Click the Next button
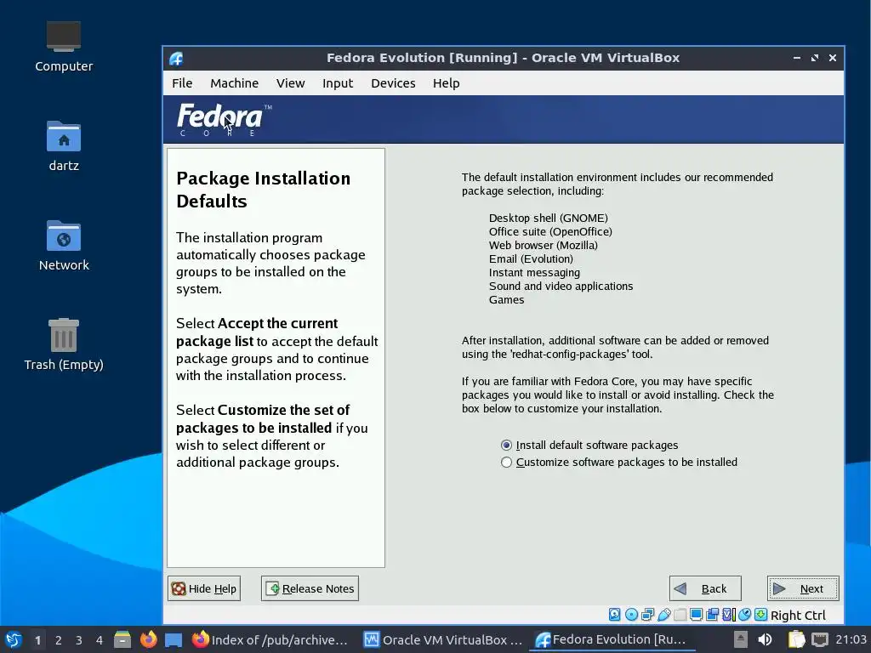871x653 pixels. (803, 588)
